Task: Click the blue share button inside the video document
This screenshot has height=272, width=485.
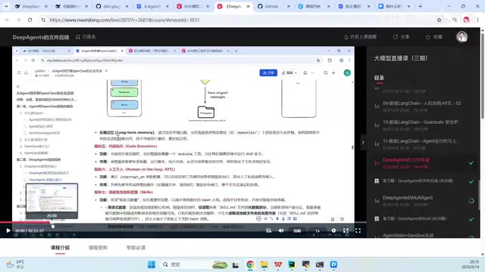Action: pos(268,73)
